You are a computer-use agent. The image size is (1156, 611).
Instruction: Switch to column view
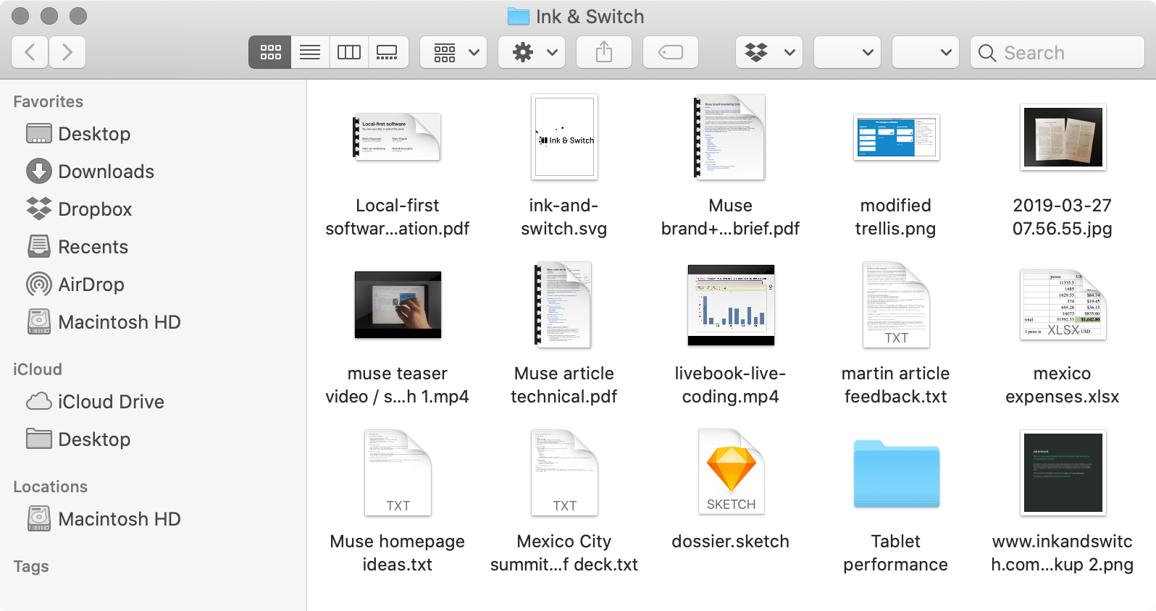click(x=349, y=52)
